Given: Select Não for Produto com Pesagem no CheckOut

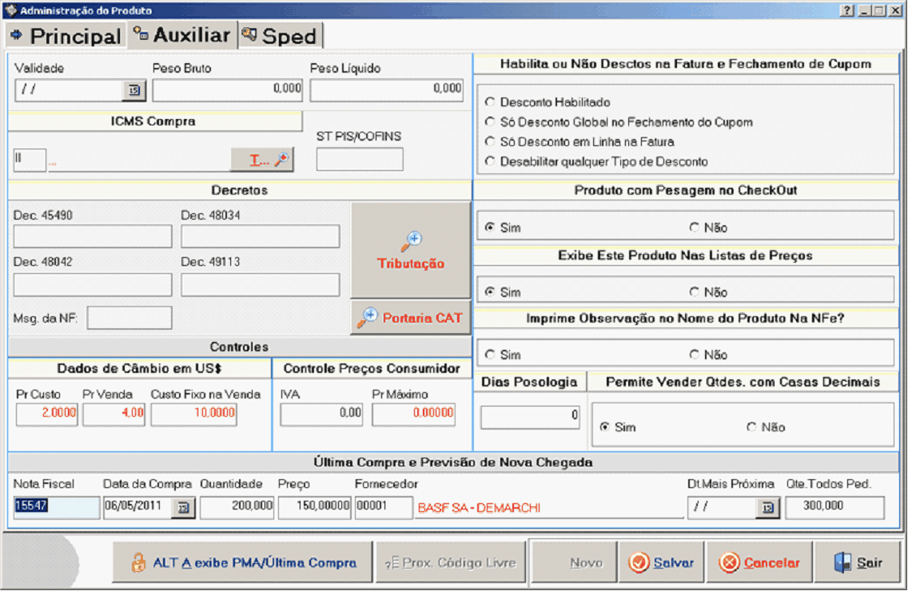Looking at the screenshot, I should [x=695, y=228].
